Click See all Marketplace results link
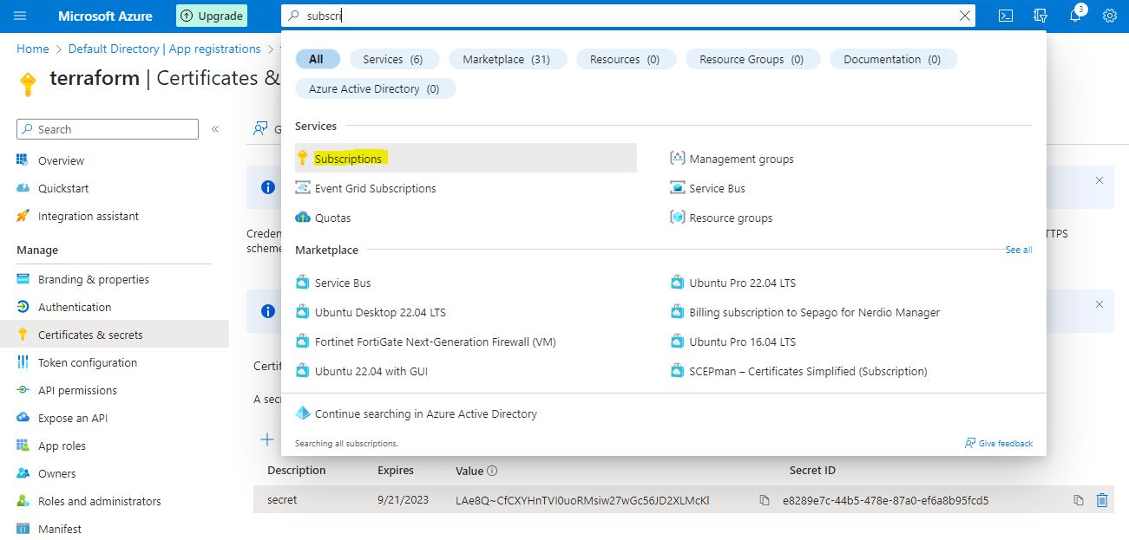Viewport: 1129px width, 540px height. [1018, 250]
